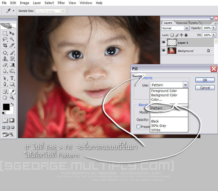The height and width of the screenshot is (191, 218).
Task: Select the Dodge tool
Action: (x=12, y=71)
